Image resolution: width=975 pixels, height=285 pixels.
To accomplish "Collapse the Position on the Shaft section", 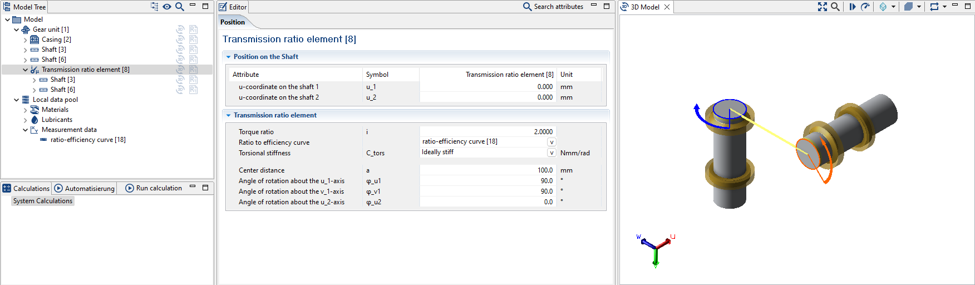I will (228, 57).
